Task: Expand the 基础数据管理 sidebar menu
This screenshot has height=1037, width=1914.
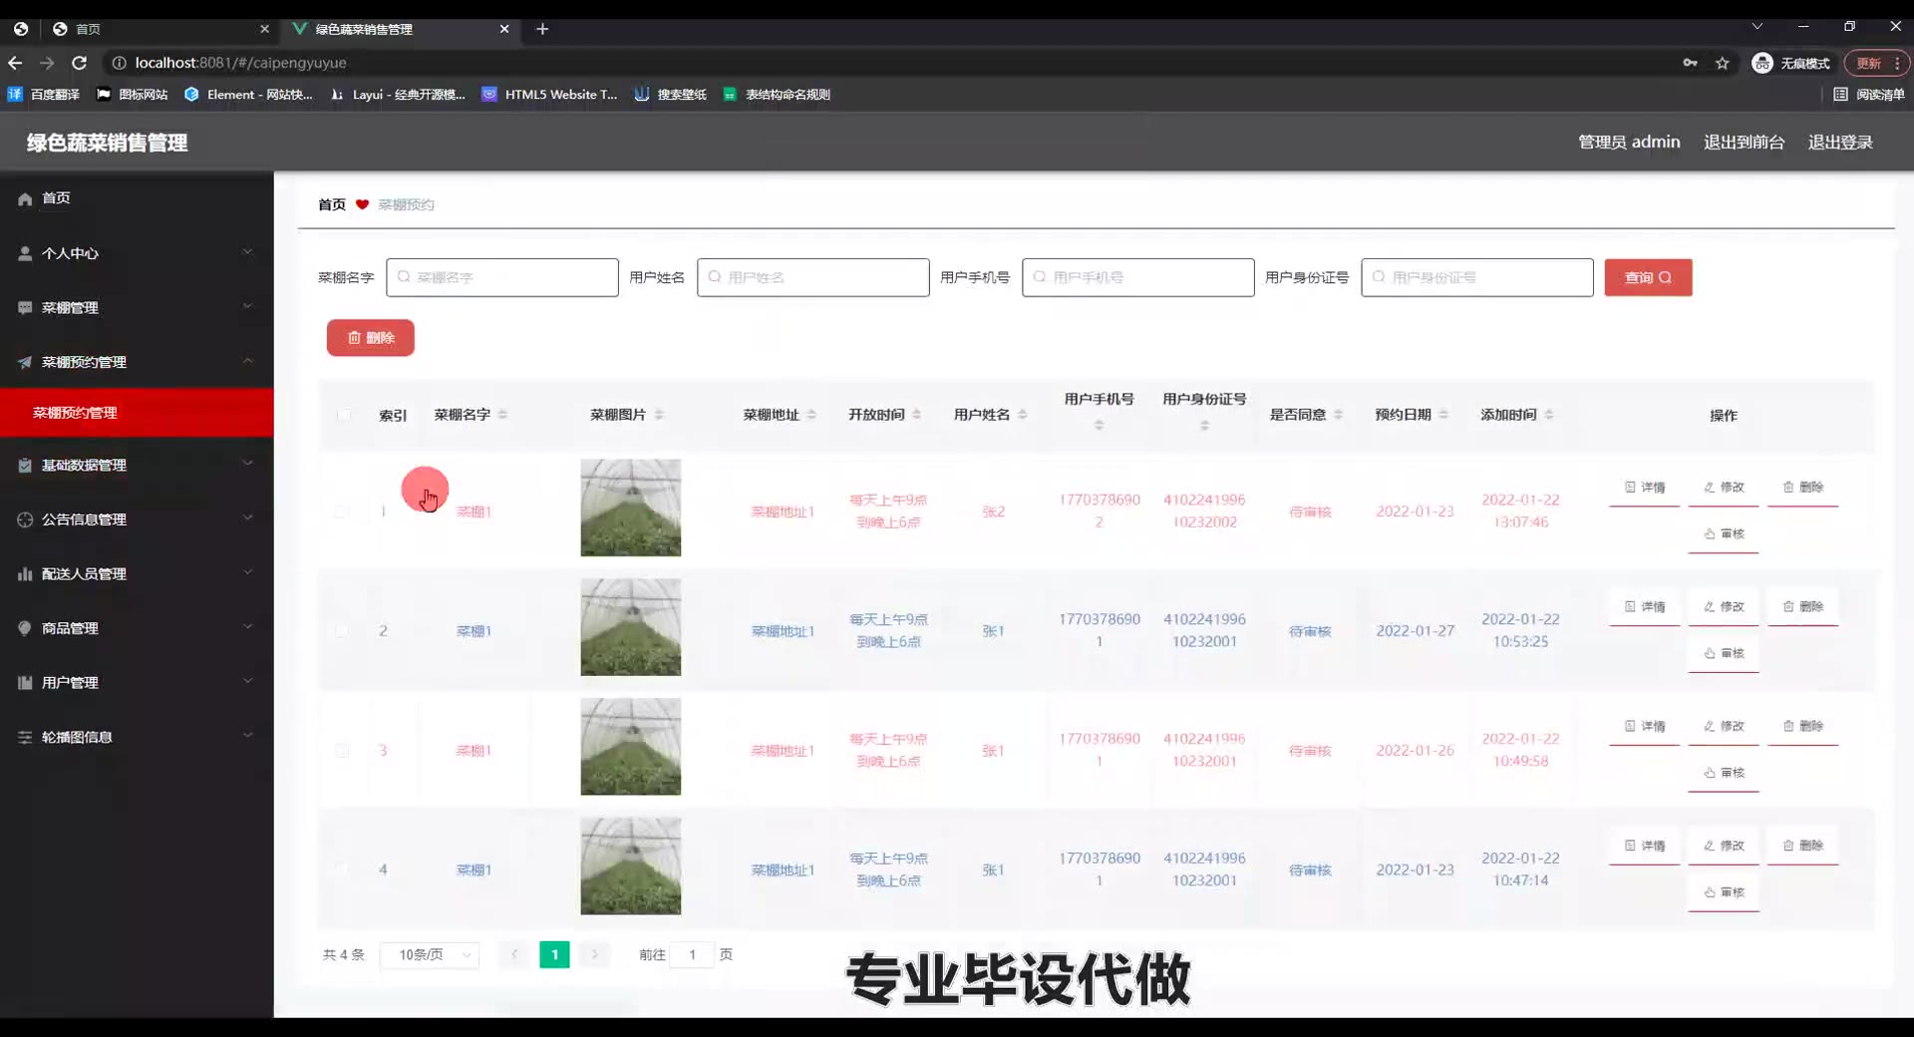Action: click(x=137, y=465)
